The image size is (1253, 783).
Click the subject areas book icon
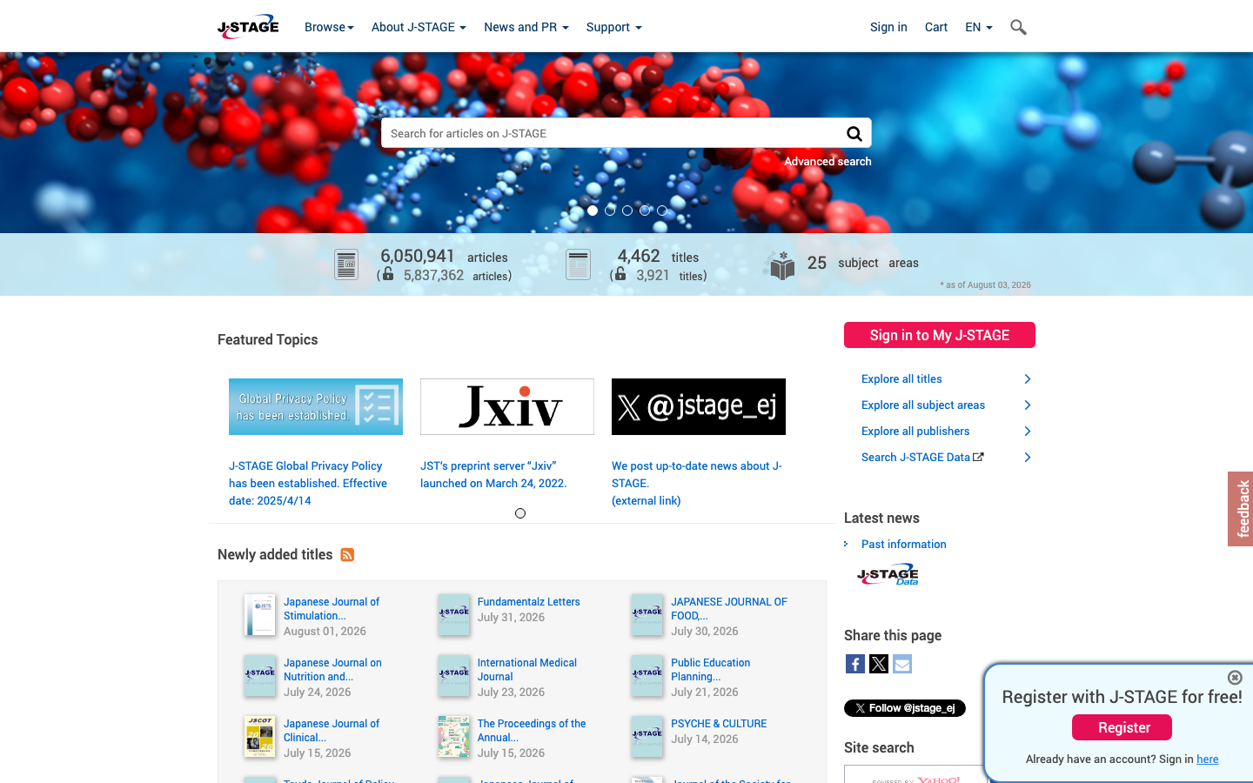pyautogui.click(x=780, y=265)
